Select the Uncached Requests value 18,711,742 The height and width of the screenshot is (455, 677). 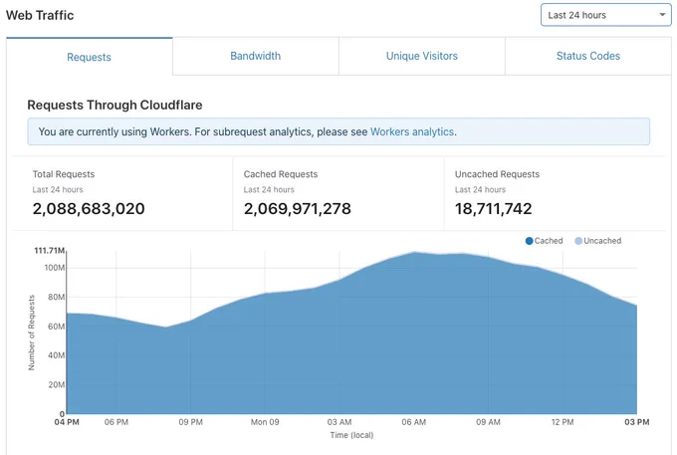tap(493, 209)
